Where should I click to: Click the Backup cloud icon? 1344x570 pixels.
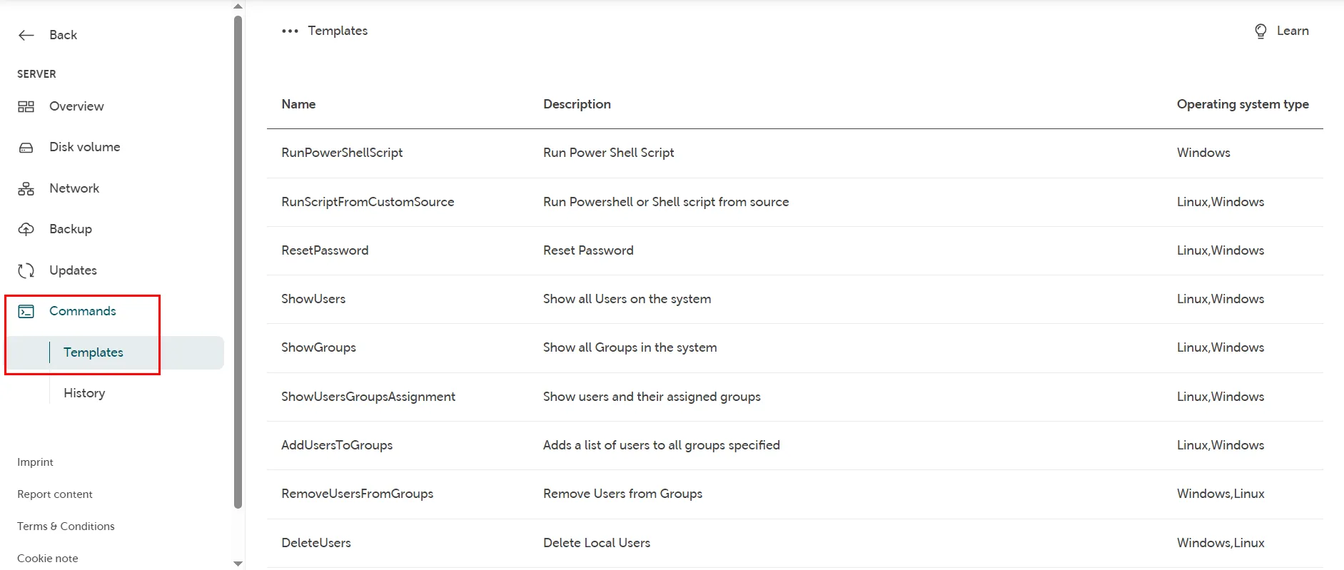click(26, 229)
